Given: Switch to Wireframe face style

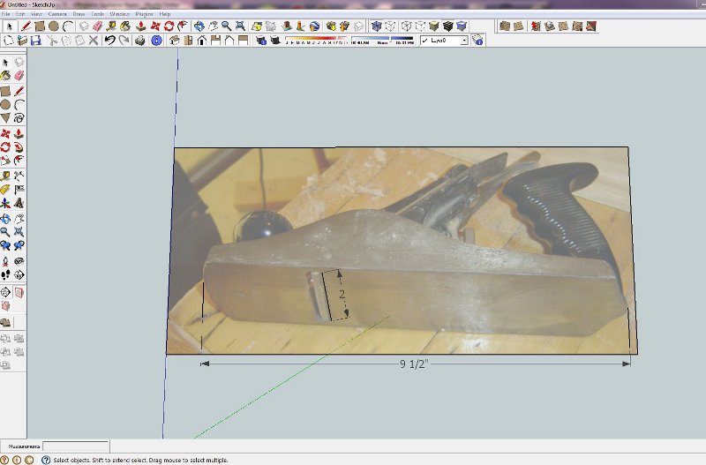Looking at the screenshot, I should click(407, 26).
